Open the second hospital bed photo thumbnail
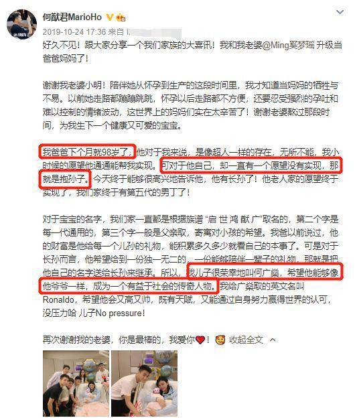Viewport: 355px width, 418px height. 144,383
